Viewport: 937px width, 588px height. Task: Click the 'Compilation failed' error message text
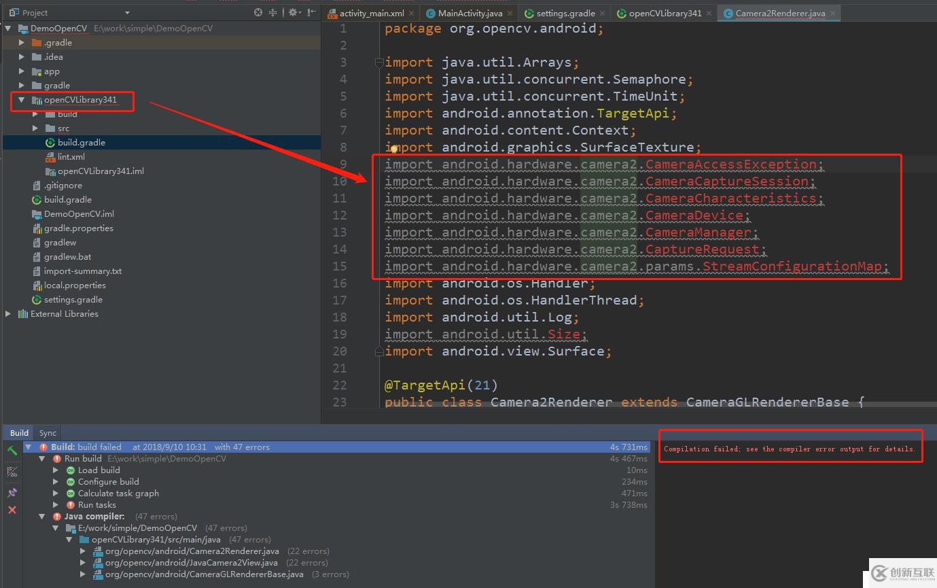pyautogui.click(x=790, y=449)
